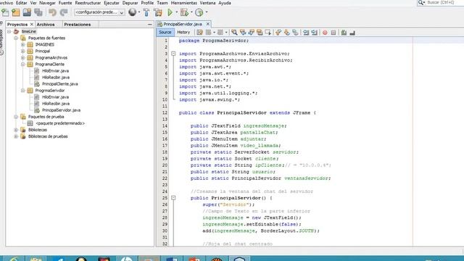This screenshot has width=464, height=261.
Task: Open the dropdown arrow next to Debug icon
Action: tap(191, 12)
